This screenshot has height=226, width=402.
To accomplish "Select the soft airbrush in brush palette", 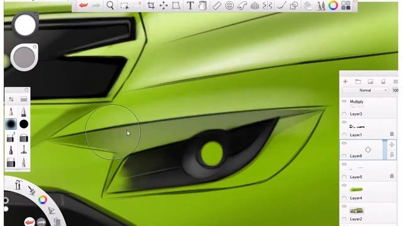I will tap(11, 124).
